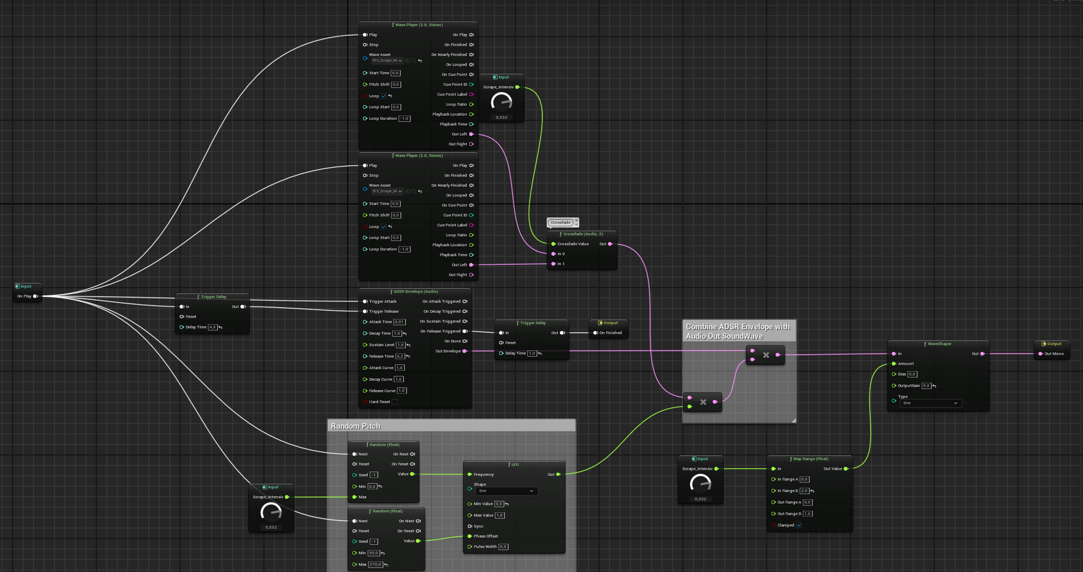
Task: Click the lower multiply node X icon
Action: tap(703, 402)
